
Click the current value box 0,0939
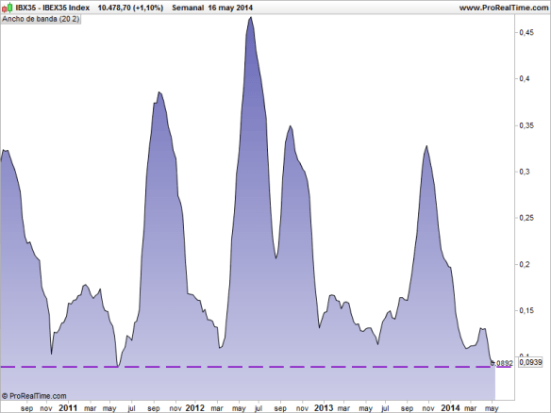click(530, 362)
